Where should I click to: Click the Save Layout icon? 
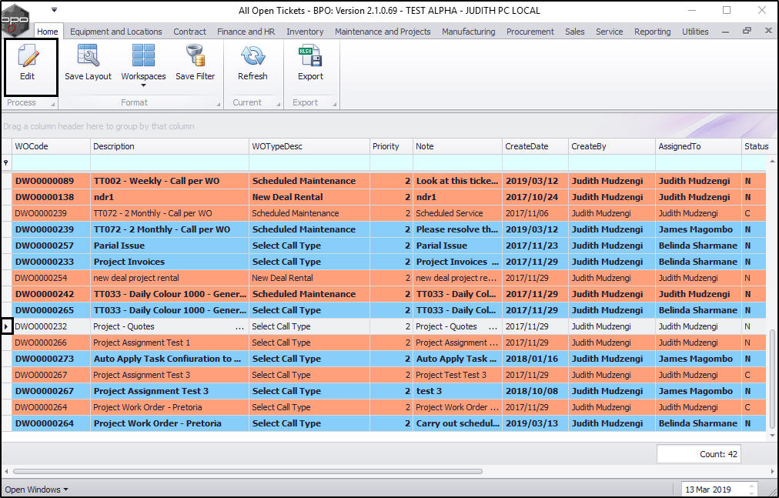tap(88, 56)
